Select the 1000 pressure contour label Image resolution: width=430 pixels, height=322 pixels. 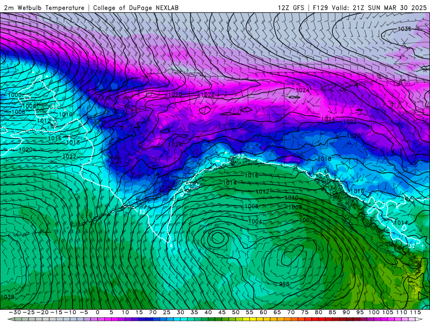click(x=15, y=95)
